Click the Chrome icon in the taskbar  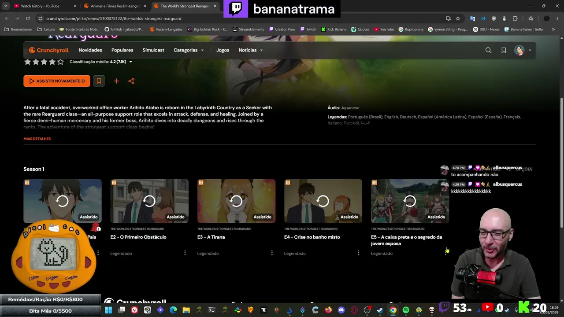click(x=393, y=310)
